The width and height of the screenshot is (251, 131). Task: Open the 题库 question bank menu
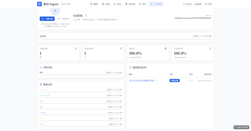point(94,4)
